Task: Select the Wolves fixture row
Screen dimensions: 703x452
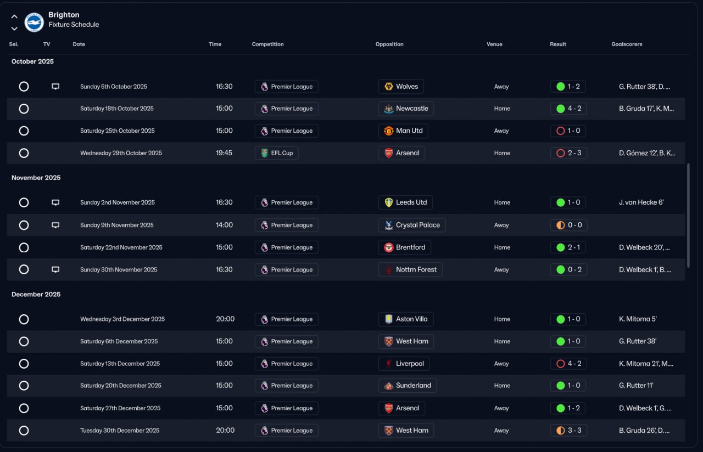Action: (x=24, y=87)
